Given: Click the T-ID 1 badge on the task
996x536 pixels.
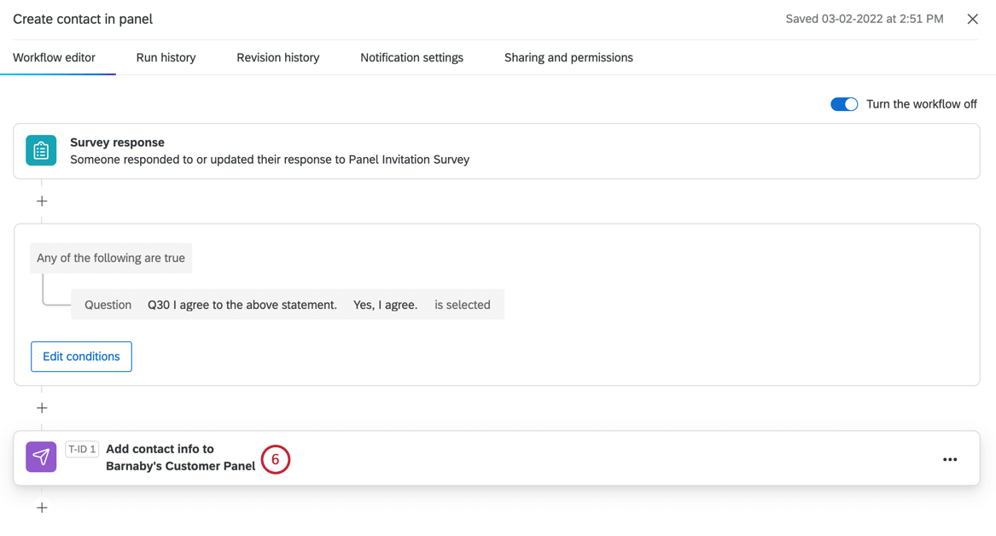Looking at the screenshot, I should pyautogui.click(x=81, y=448).
